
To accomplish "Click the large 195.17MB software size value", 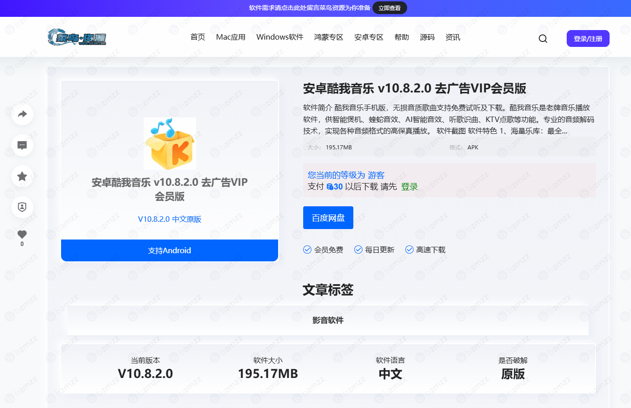I will point(268,374).
